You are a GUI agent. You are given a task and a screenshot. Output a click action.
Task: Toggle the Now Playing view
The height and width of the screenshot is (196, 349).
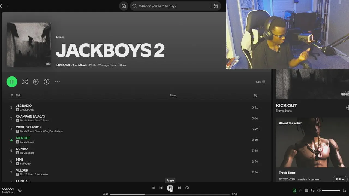tap(294, 190)
